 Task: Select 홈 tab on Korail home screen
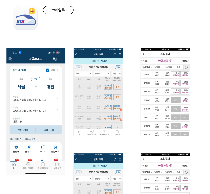coord(14,166)
